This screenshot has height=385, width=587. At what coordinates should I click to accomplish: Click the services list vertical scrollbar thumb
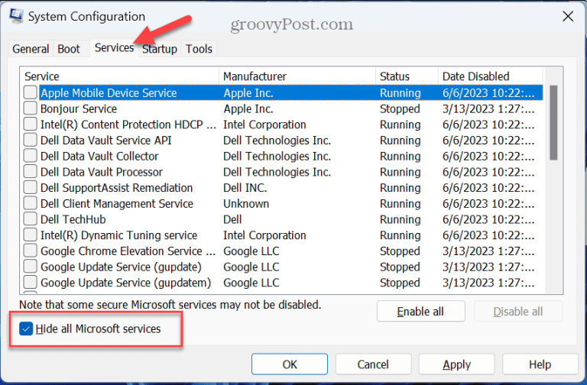[553, 123]
